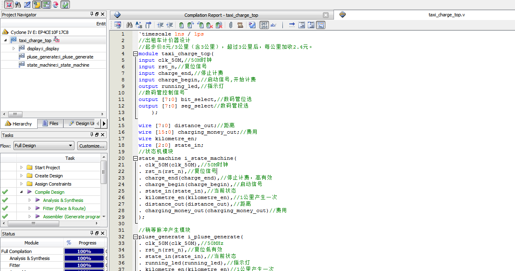This screenshot has height=271, width=515.
Task: Toggle the green checkmark Tasks window button
Action: pos(65,4)
